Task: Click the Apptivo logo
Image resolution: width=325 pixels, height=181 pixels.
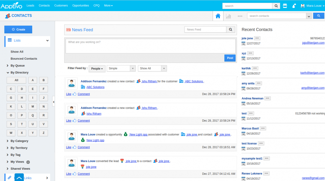Action: (11, 6)
